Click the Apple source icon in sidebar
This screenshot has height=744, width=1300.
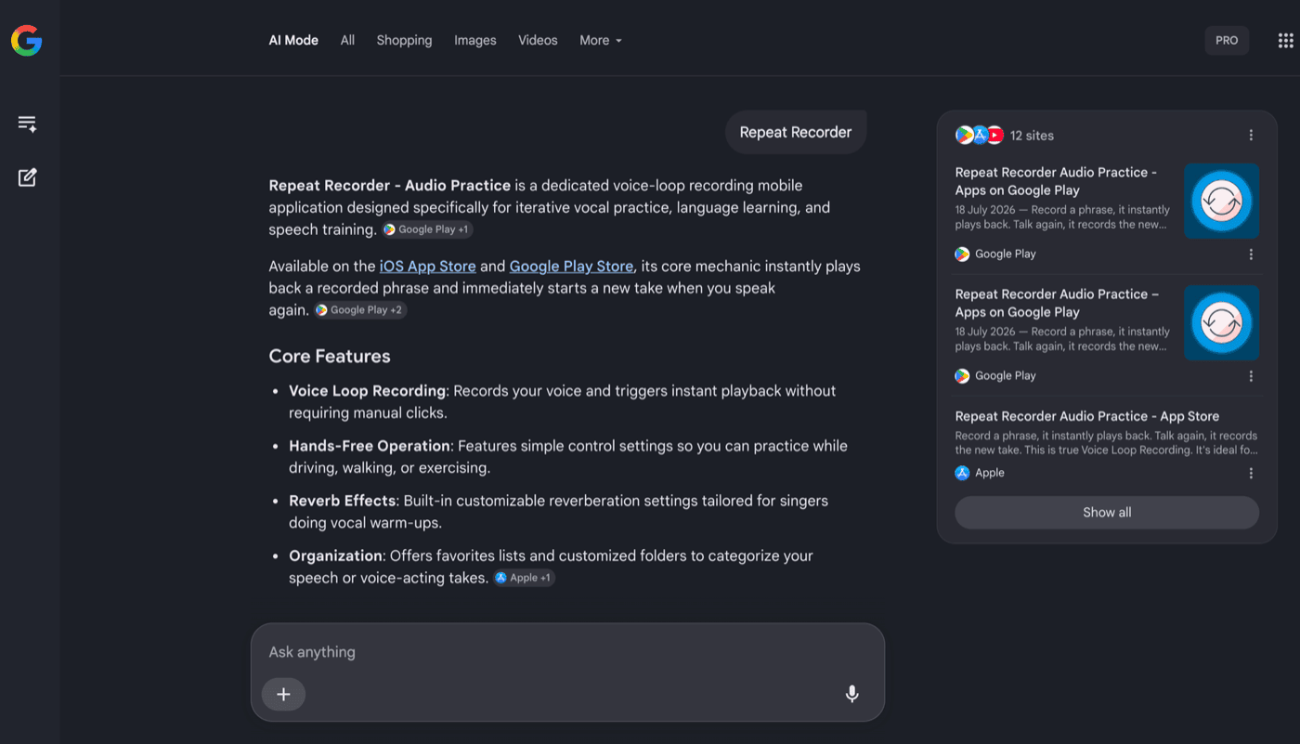[962, 473]
